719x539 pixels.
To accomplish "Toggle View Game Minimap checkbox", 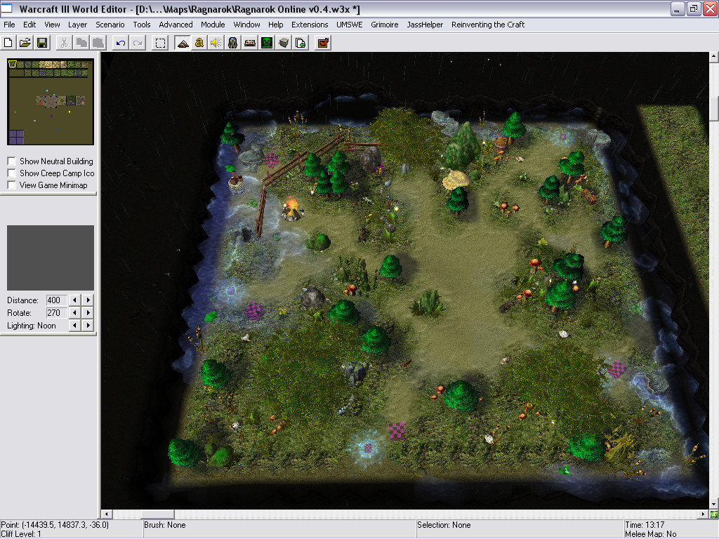I will pyautogui.click(x=12, y=185).
